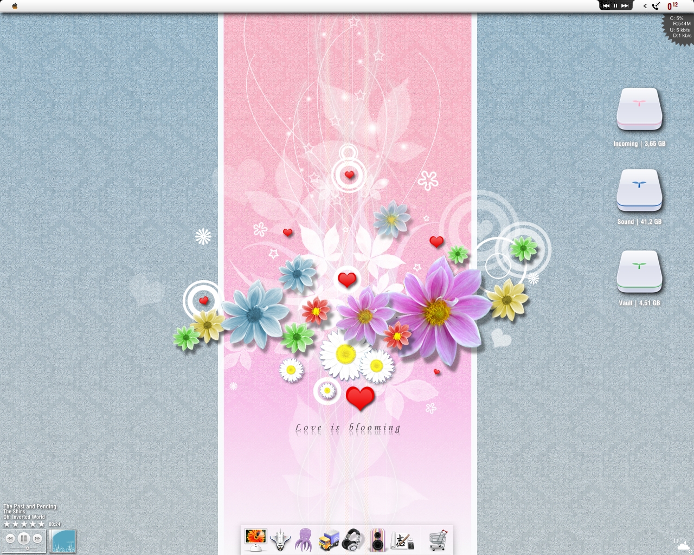Click the album name 'Oh, Inverted World'
This screenshot has width=694, height=555.
24,517
